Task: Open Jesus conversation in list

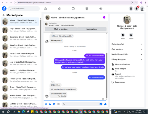Action: pos(20,55)
